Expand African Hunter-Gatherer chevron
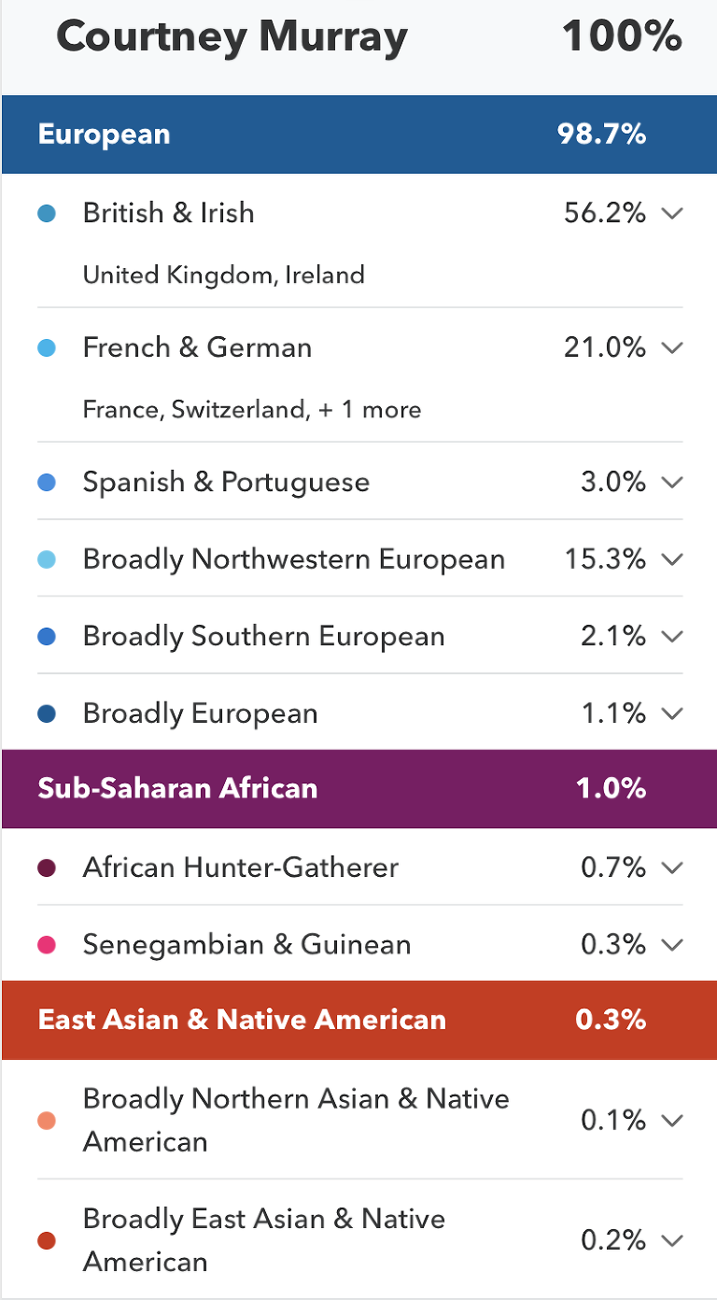 pos(672,868)
